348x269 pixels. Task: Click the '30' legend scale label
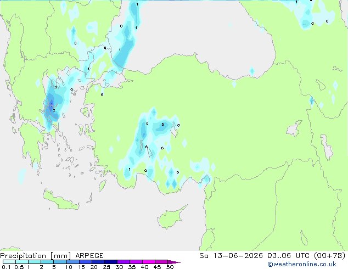point(119,267)
